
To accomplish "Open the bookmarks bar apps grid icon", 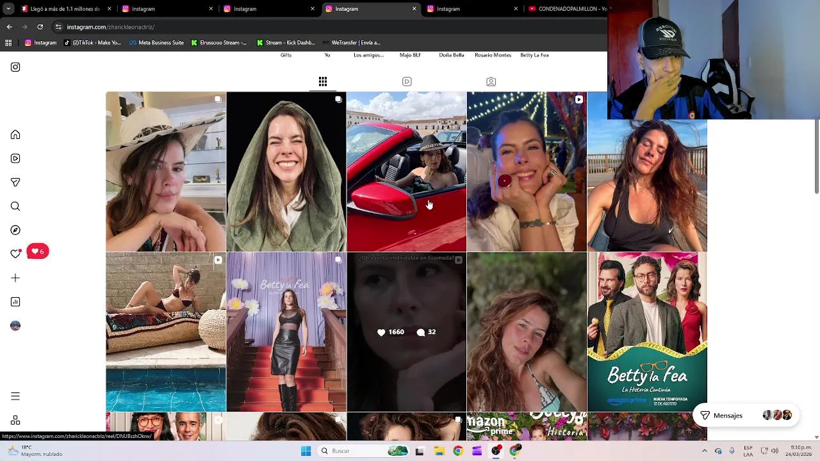I will (x=8, y=43).
